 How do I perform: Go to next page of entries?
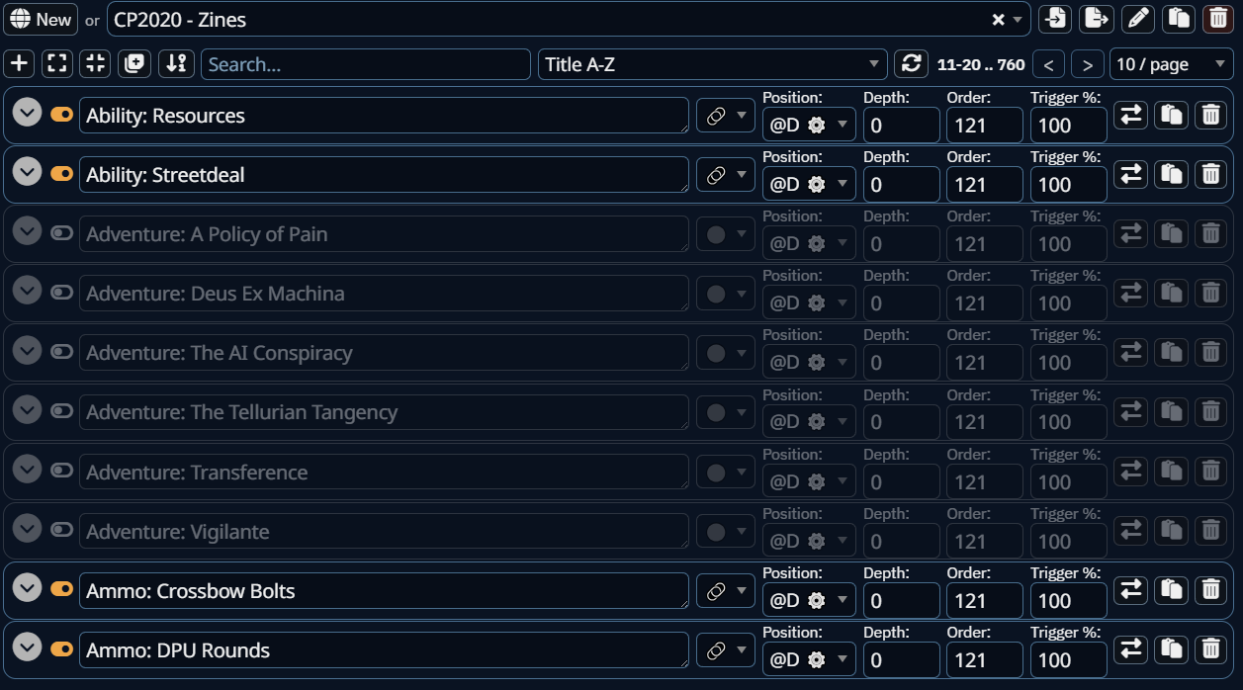click(1087, 65)
